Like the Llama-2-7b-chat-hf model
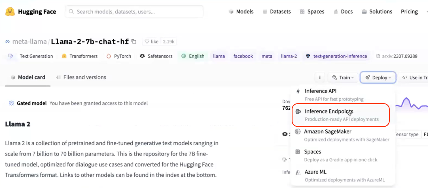Screen dimensions: 428x188 coord(152,42)
